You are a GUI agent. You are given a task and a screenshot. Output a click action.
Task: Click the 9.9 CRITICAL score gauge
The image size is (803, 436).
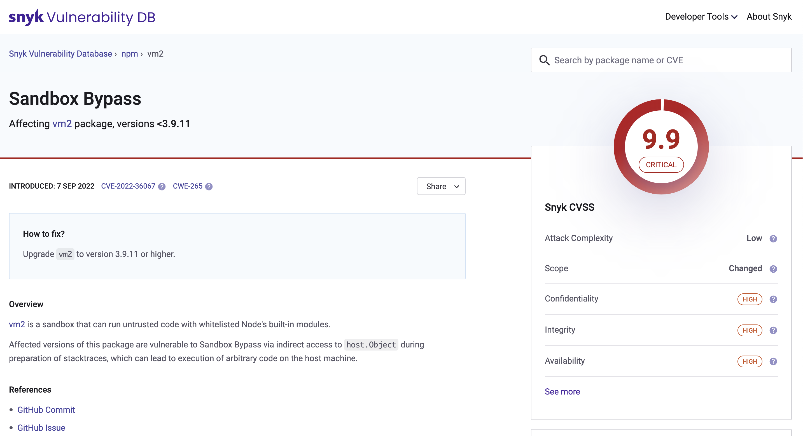pos(661,147)
